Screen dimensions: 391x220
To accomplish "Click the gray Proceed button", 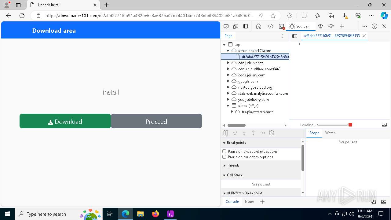I will coord(156,121).
